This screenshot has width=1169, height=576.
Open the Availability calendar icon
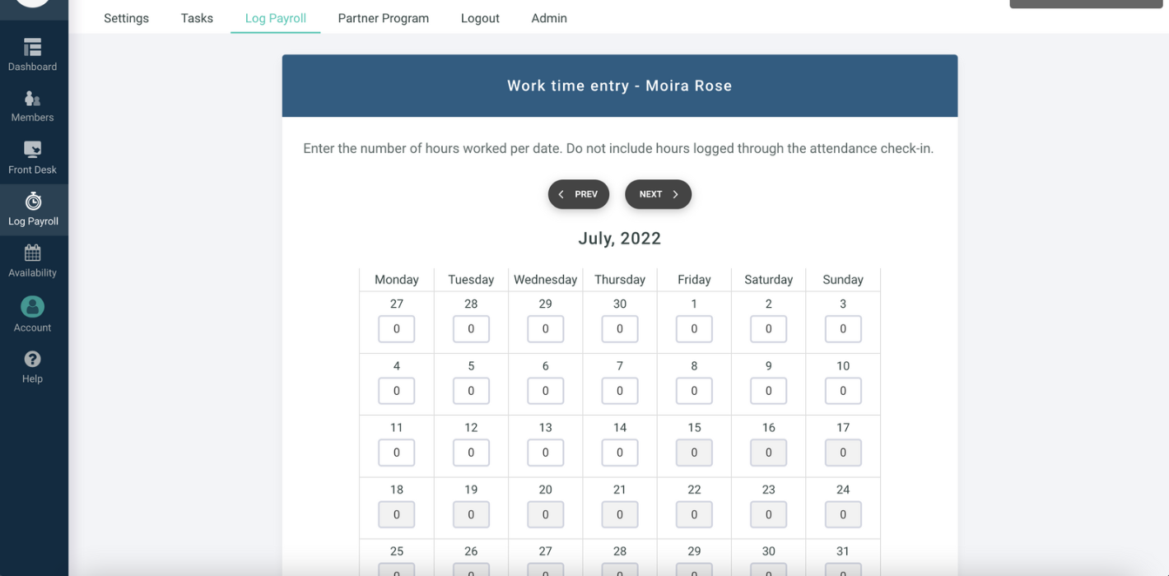pyautogui.click(x=32, y=253)
